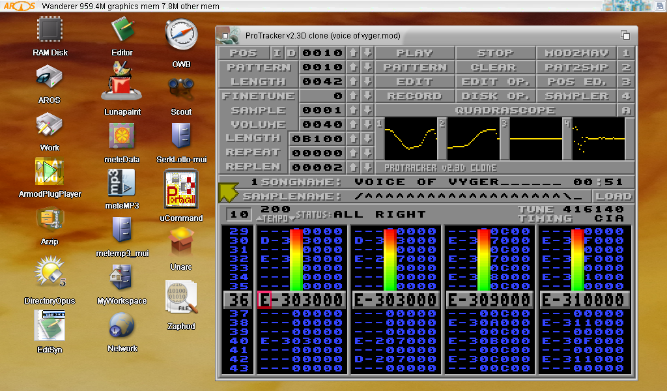The image size is (667, 391).
Task: Click the A button beside QUADRASCOPE
Action: pyautogui.click(x=626, y=110)
